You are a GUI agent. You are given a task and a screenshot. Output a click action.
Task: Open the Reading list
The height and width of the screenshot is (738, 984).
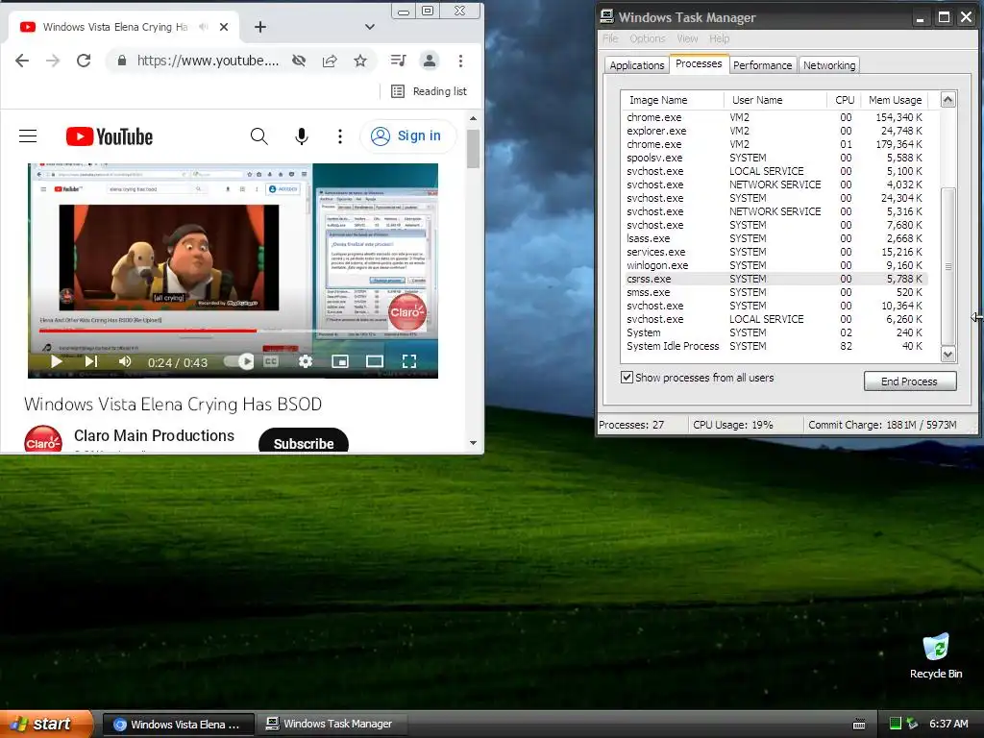click(x=430, y=91)
